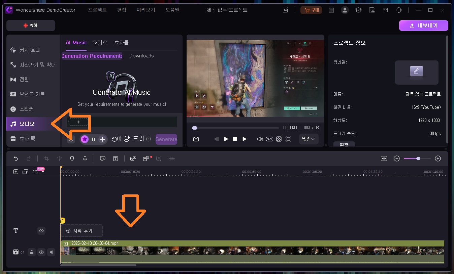Switch to the 효과음 tab
This screenshot has height=274, width=454.
(122, 43)
